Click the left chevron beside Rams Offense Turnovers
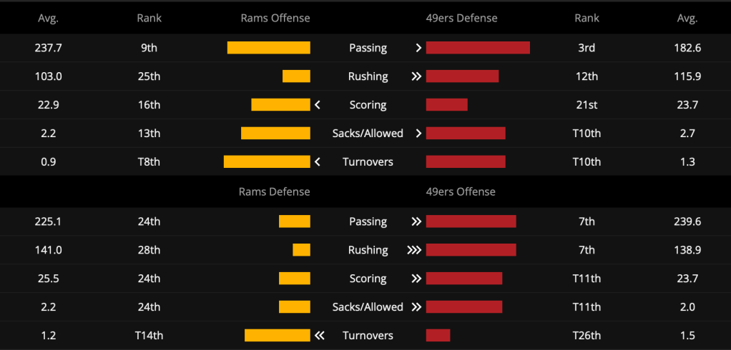The width and height of the screenshot is (731, 350). [x=318, y=162]
